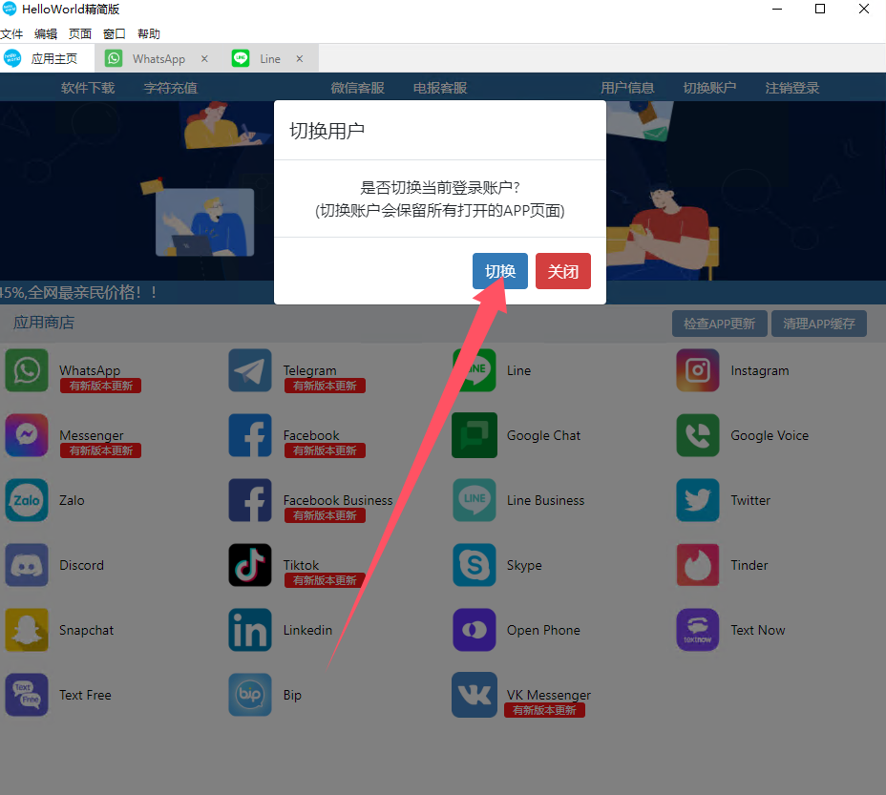This screenshot has height=795, width=886.
Task: Select the Skype app name label
Action: [524, 566]
